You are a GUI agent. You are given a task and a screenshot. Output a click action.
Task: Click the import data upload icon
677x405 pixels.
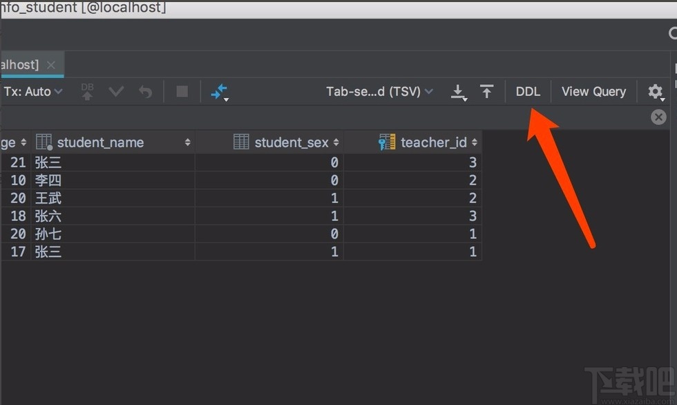pyautogui.click(x=487, y=91)
